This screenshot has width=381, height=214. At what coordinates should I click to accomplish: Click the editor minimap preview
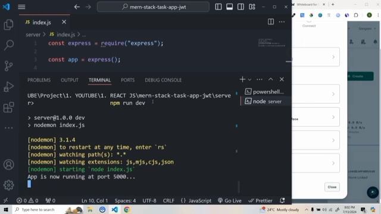coord(271,43)
